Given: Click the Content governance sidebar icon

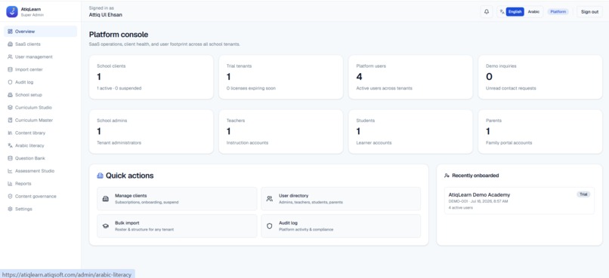Looking at the screenshot, I should 10,197.
